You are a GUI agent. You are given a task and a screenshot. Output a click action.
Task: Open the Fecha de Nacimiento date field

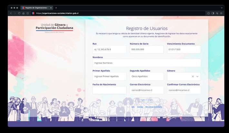click(x=109, y=90)
